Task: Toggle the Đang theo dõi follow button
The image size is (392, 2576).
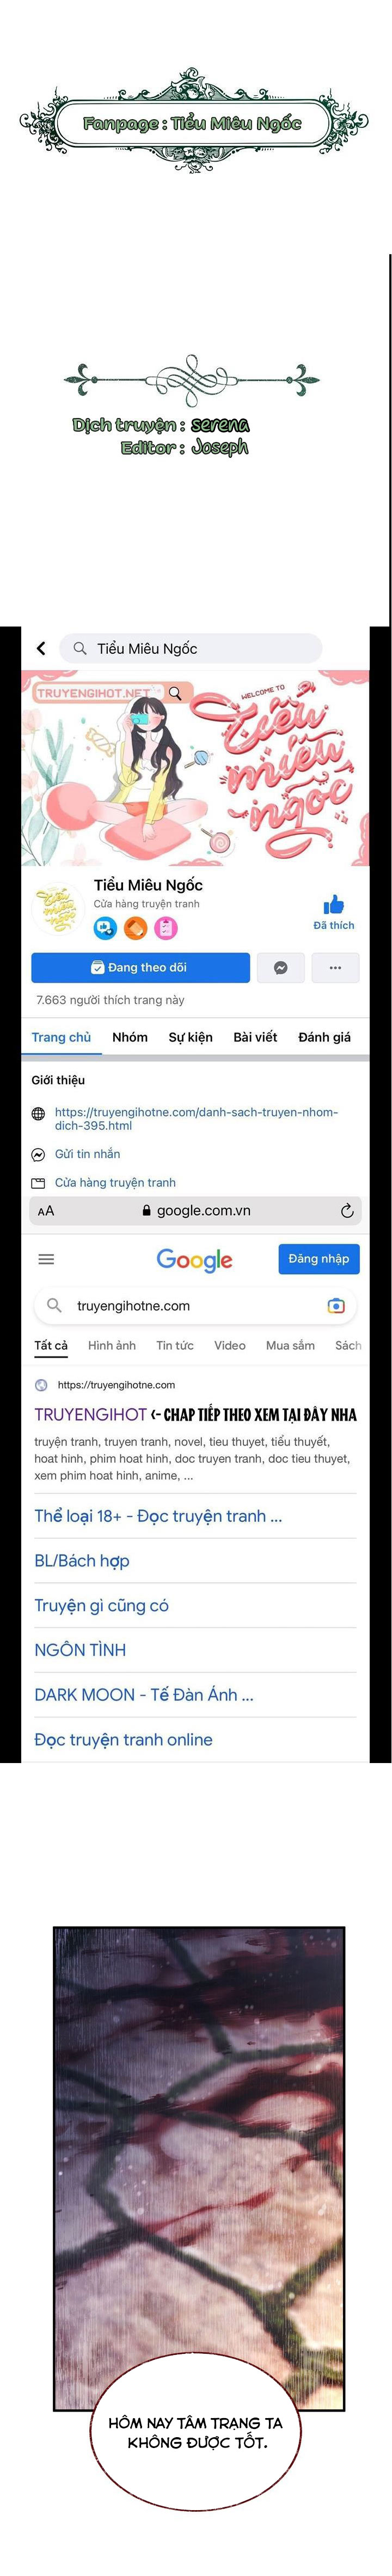Action: (140, 967)
